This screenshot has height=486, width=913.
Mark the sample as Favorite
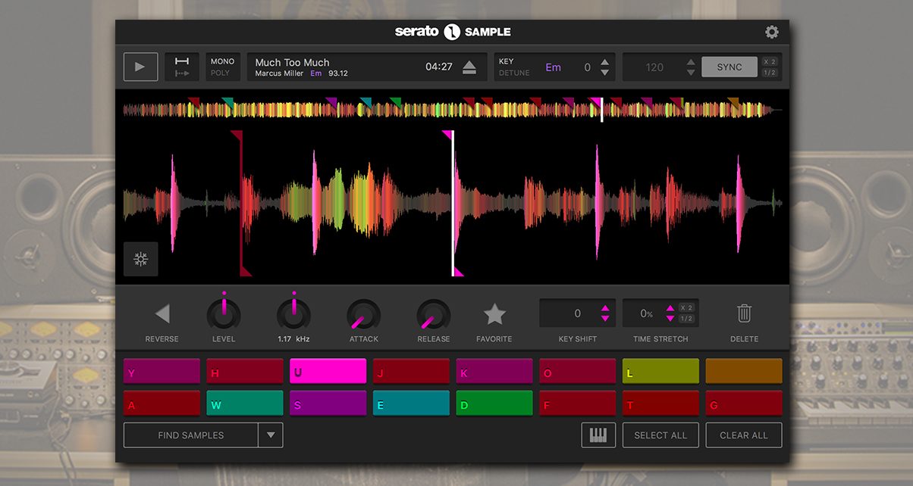point(494,313)
